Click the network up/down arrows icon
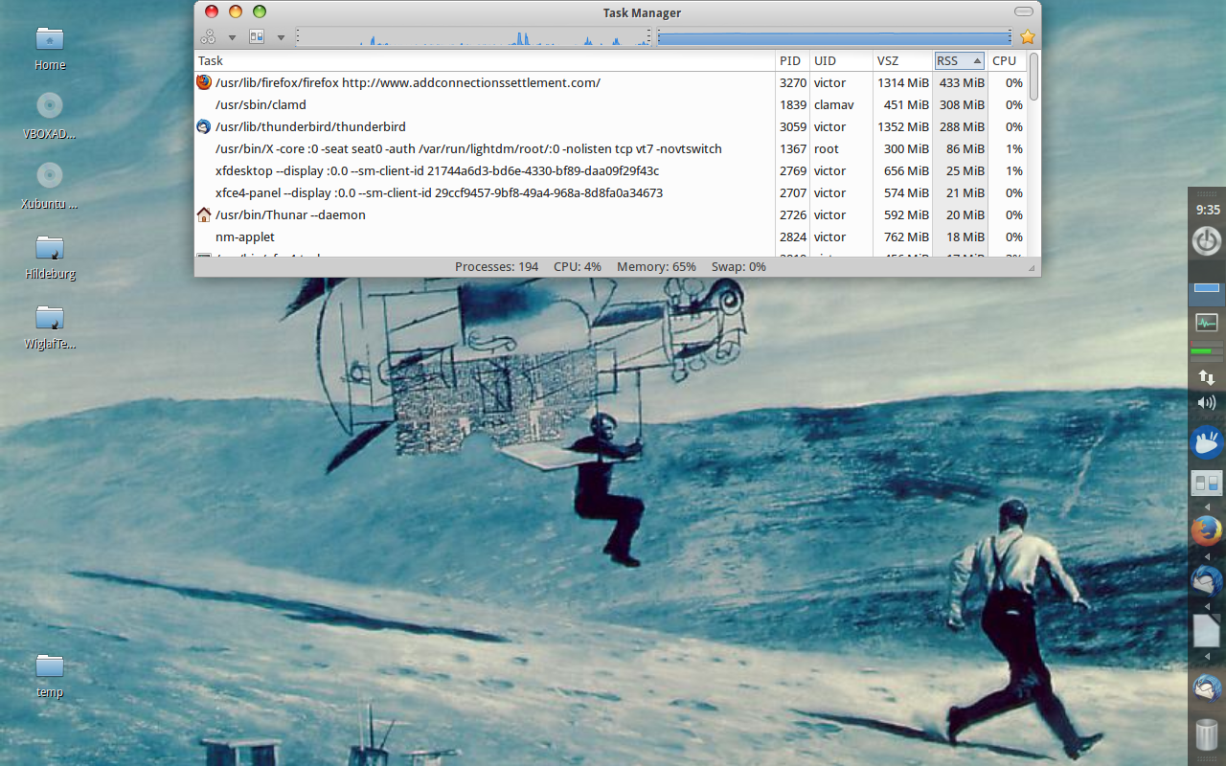 point(1207,378)
